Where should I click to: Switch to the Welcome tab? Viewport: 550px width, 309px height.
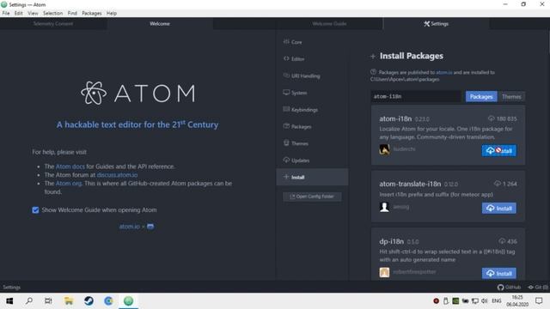coord(160,24)
